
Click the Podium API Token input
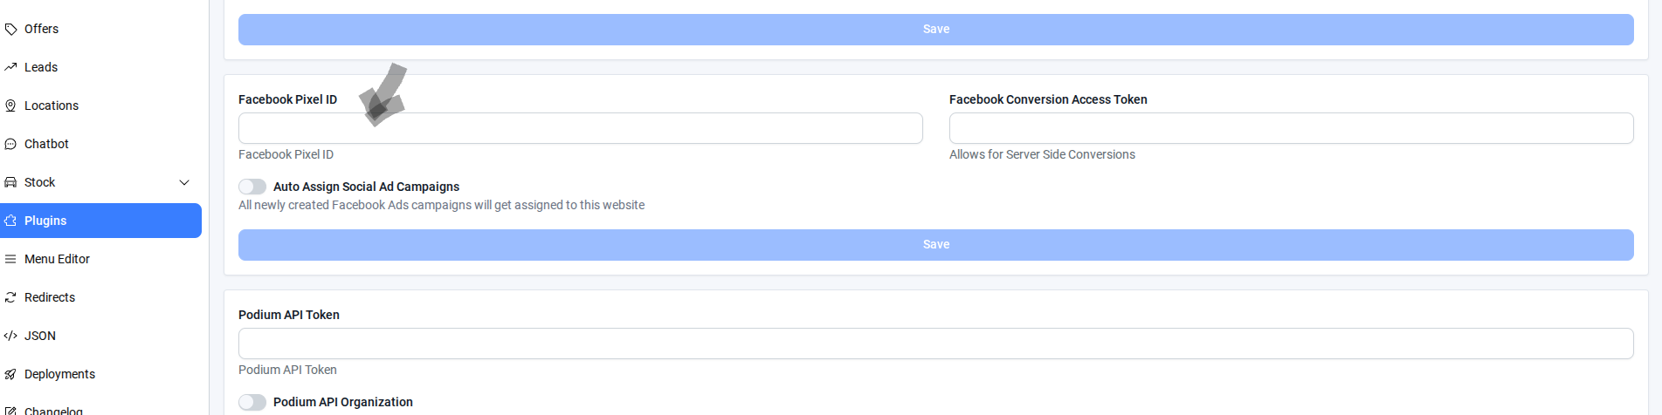[935, 344]
